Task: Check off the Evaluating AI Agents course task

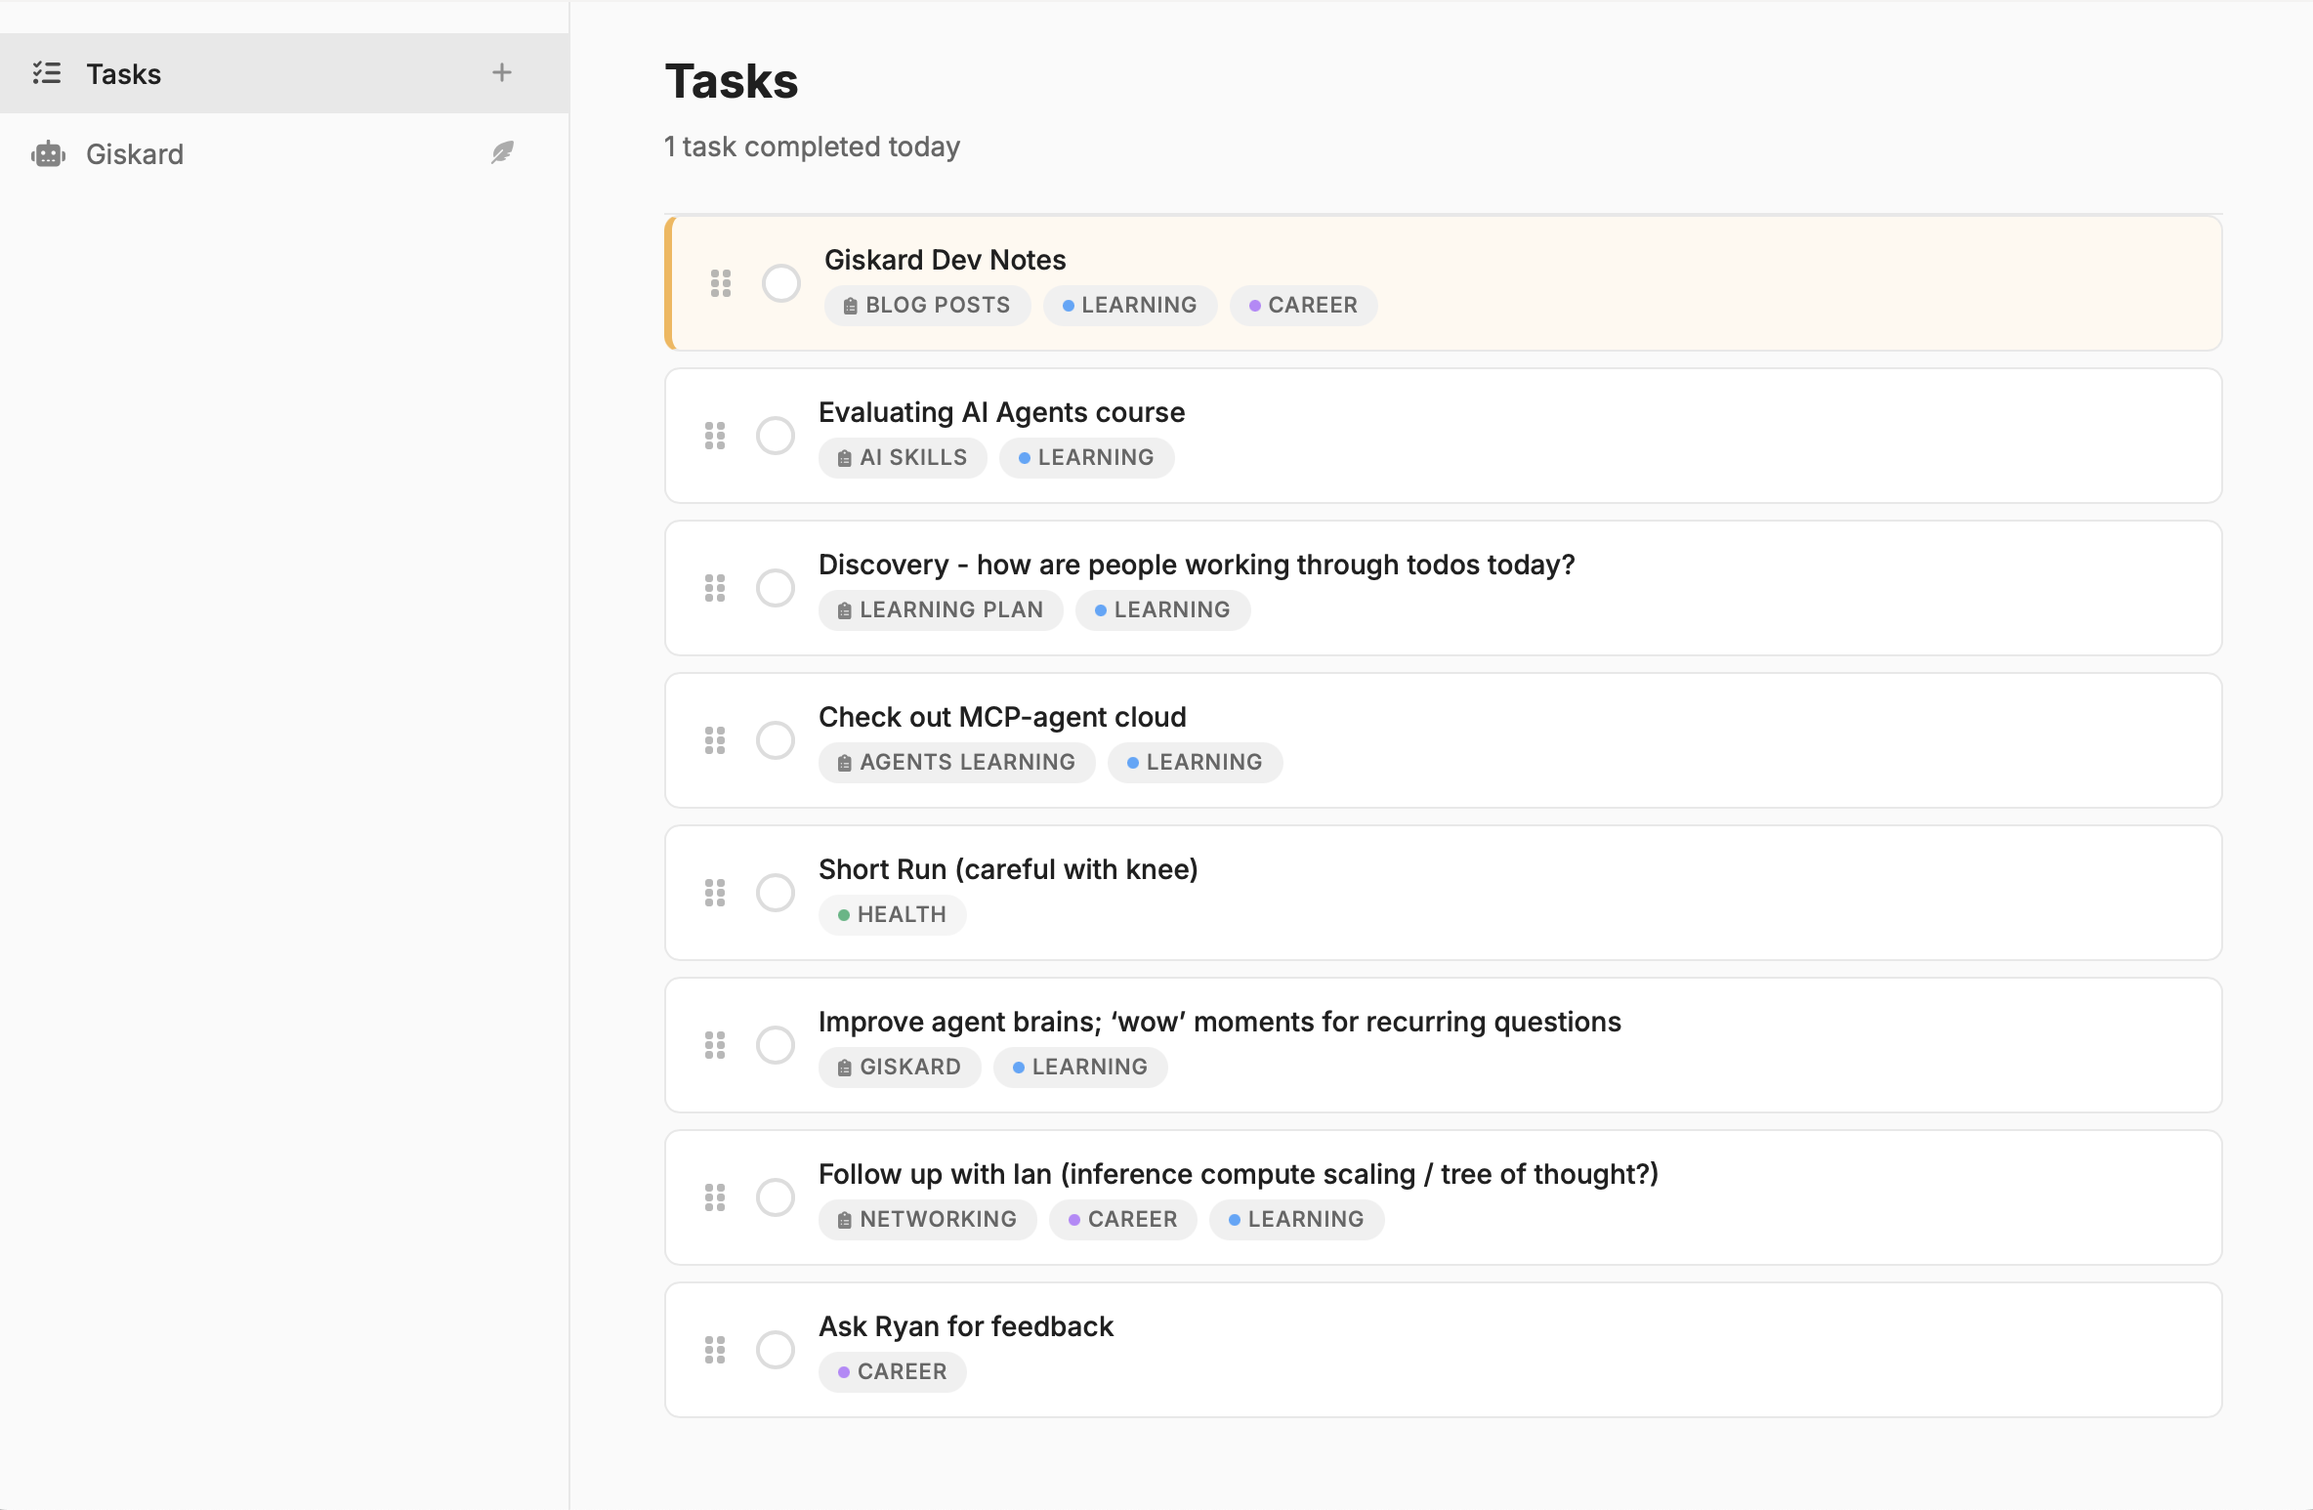Action: (776, 435)
